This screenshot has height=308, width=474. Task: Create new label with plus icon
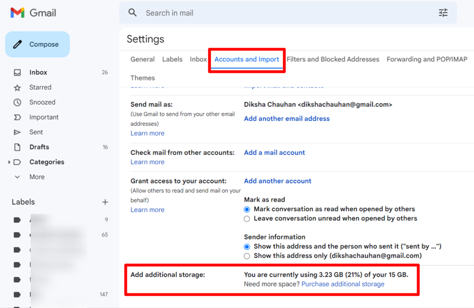pos(105,202)
